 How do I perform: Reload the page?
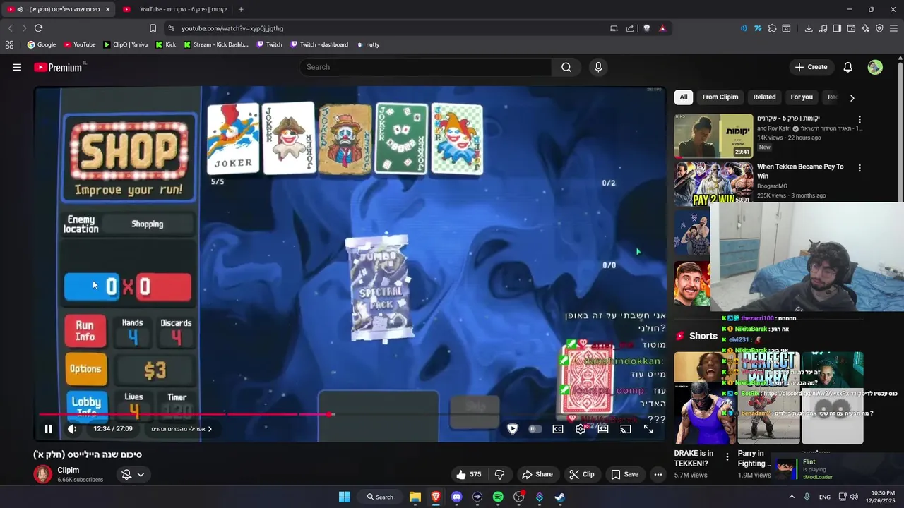point(38,28)
